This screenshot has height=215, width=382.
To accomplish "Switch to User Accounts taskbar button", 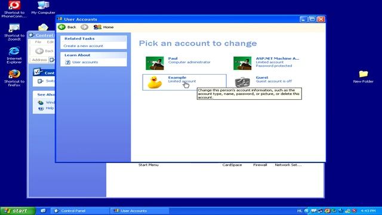I will (139, 211).
